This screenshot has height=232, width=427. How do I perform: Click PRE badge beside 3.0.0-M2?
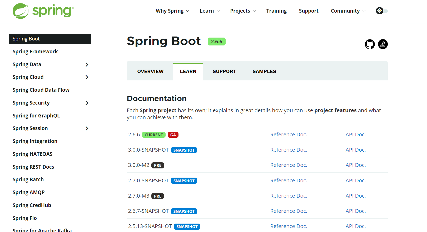pyautogui.click(x=158, y=165)
